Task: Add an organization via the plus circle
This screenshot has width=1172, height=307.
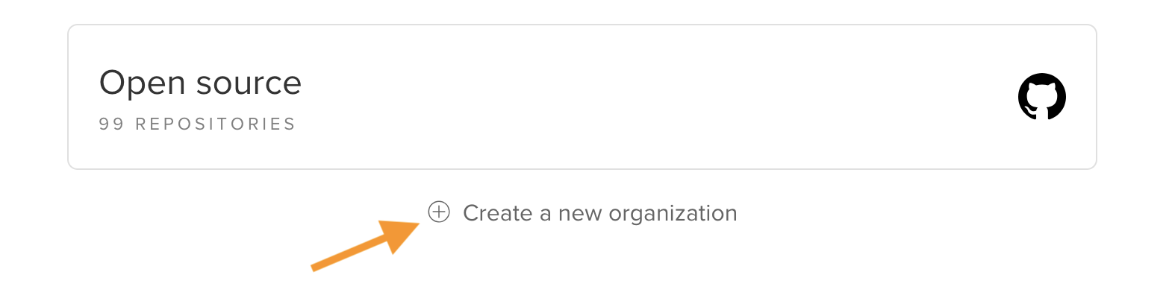Action: 439,212
